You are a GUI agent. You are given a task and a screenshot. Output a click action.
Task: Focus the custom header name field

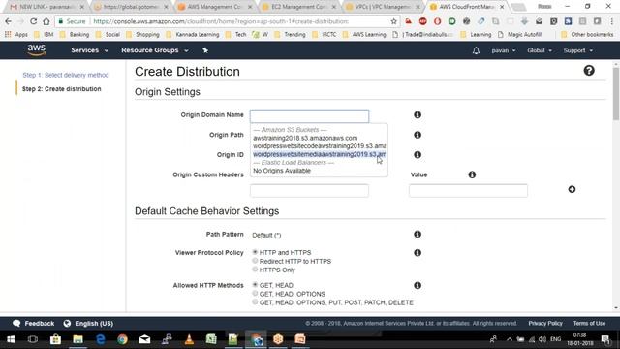click(309, 191)
